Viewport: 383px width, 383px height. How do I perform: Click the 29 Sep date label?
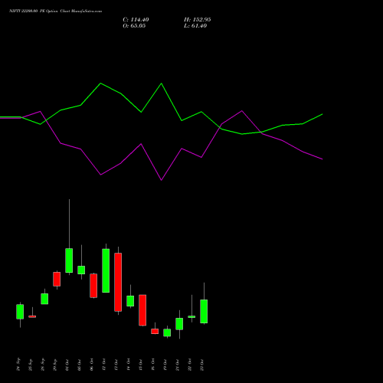[x=55, y=365]
